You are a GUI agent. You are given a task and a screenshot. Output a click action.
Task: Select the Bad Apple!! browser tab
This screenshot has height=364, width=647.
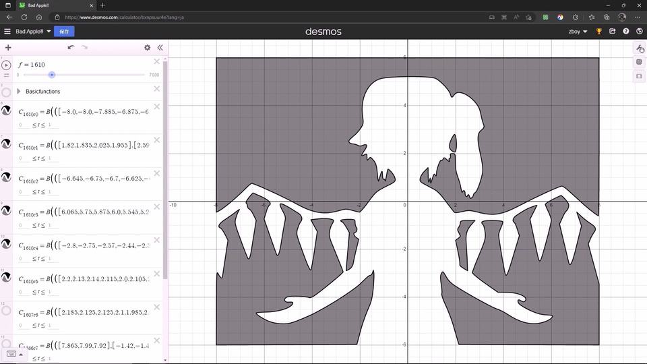pyautogui.click(x=56, y=5)
